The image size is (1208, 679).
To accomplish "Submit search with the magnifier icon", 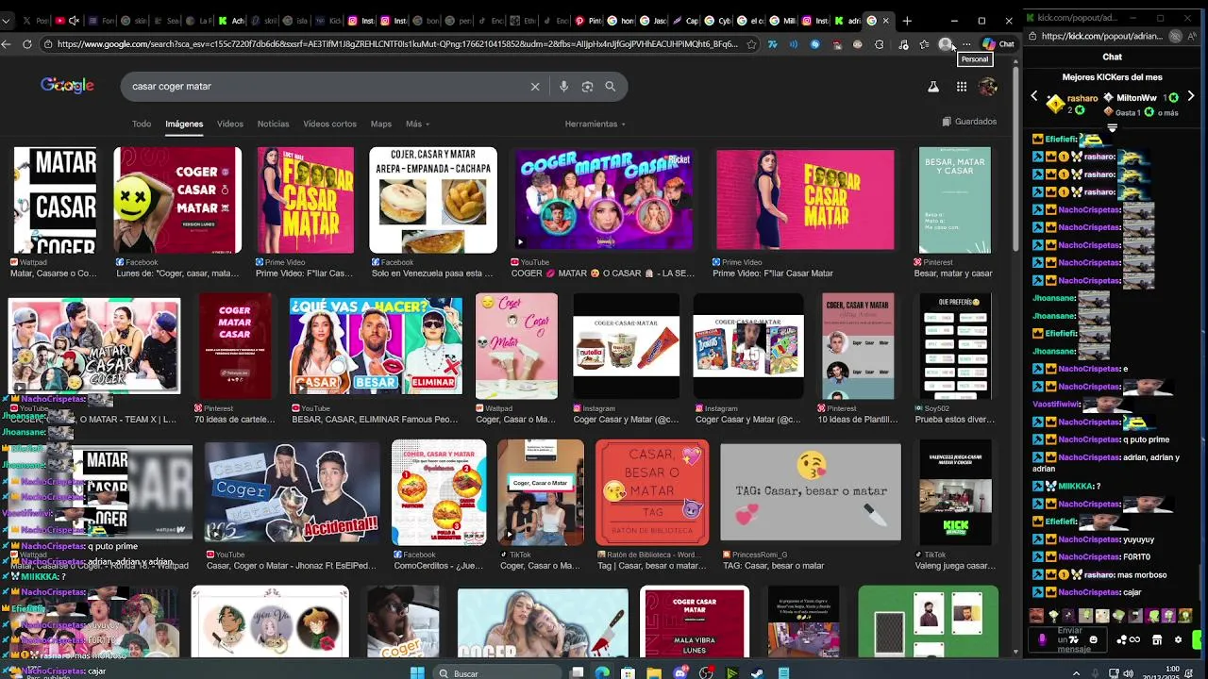I will point(611,87).
